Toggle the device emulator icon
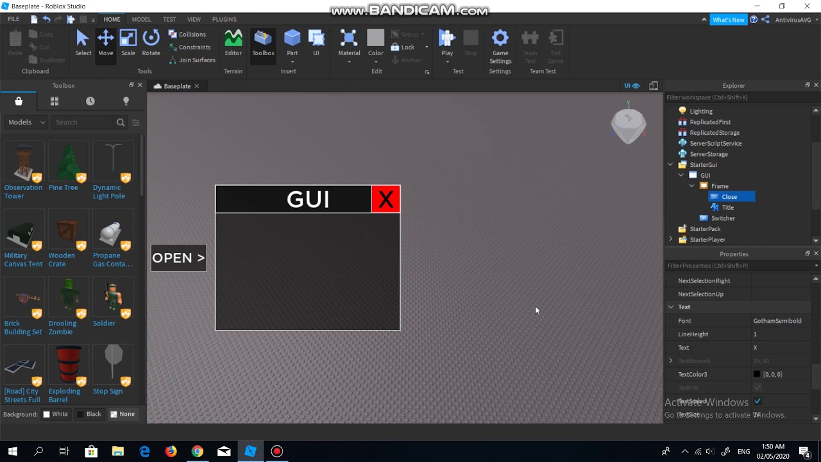The height and width of the screenshot is (462, 821). click(654, 85)
